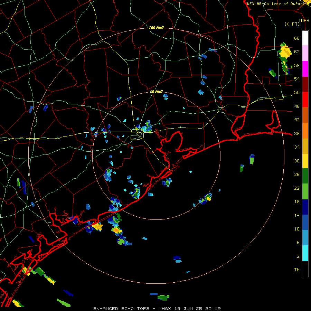
Task: Click the 100 NMI range ring label
Action: 156,28
